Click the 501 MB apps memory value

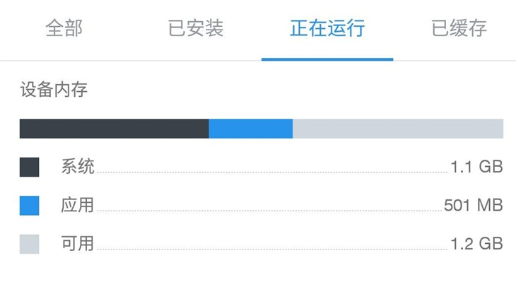coord(473,206)
